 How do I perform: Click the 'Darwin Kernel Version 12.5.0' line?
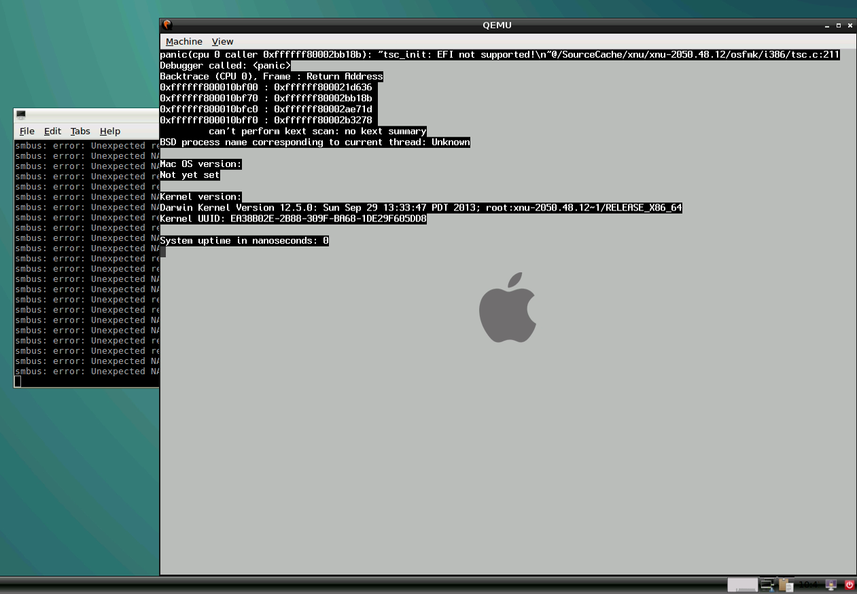421,208
